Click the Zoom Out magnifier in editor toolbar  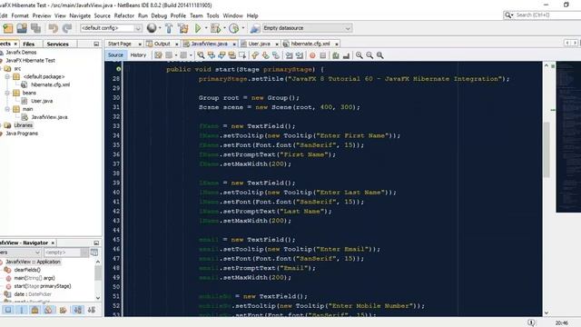(x=369, y=55)
